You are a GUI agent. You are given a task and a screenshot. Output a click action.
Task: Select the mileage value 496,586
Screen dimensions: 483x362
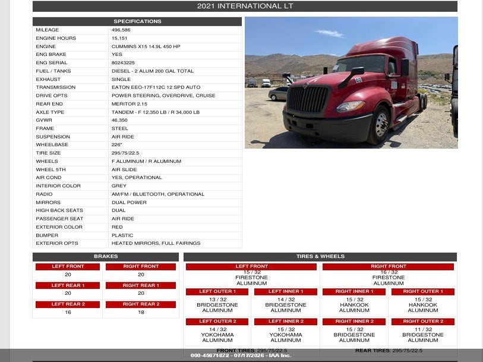point(121,30)
